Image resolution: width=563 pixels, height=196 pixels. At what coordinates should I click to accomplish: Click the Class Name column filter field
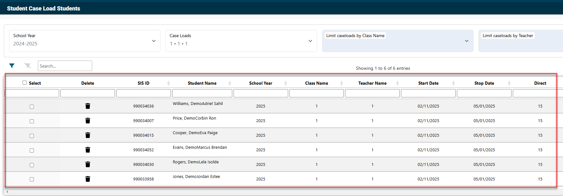pos(317,93)
